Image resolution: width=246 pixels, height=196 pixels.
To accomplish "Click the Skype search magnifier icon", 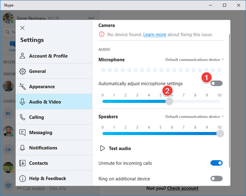I will [x=7, y=32].
